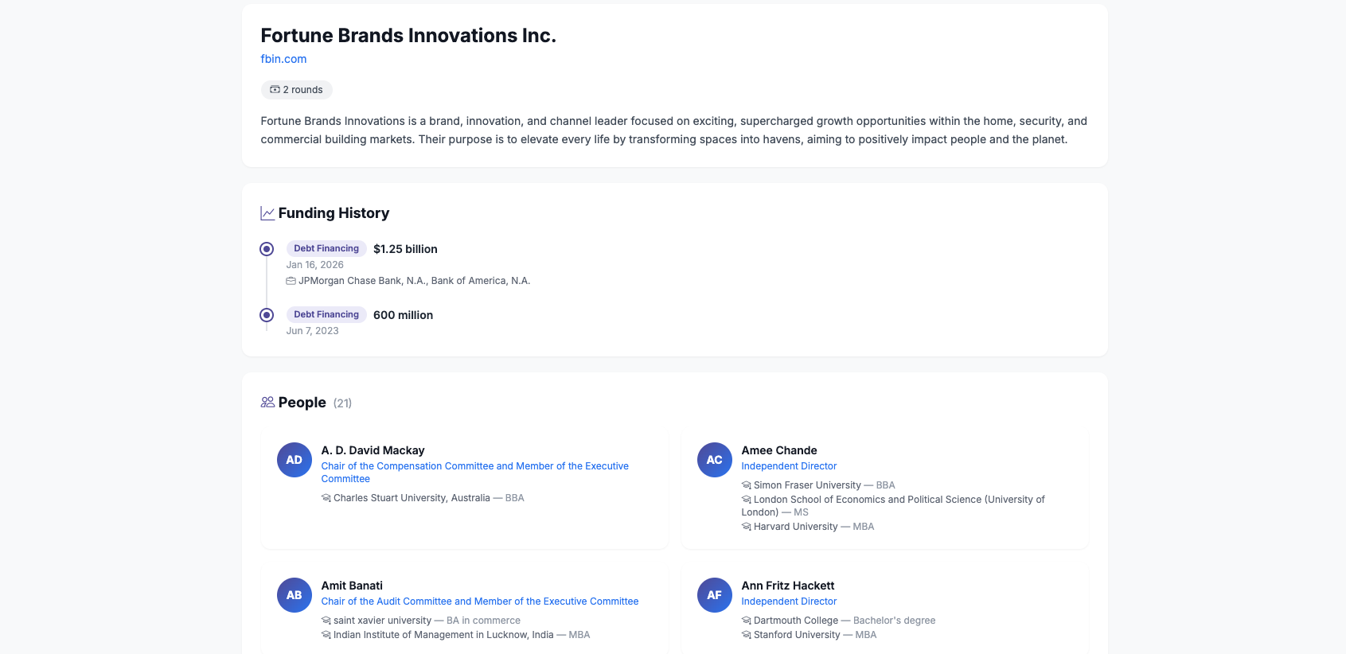
Task: Select Ann Fritz Hackett's AF avatar
Action: (x=714, y=595)
